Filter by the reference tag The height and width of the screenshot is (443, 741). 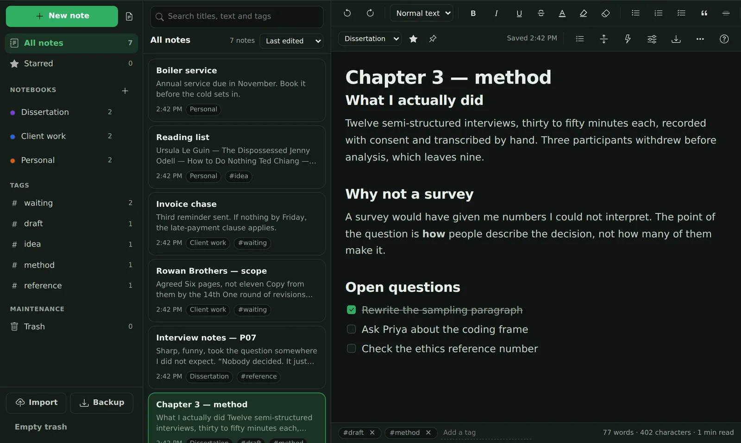[x=71, y=286]
